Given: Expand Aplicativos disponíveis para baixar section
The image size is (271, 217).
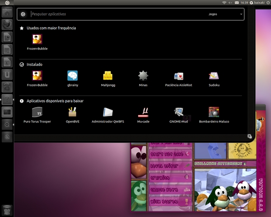Looking at the screenshot, I should (x=55, y=101).
